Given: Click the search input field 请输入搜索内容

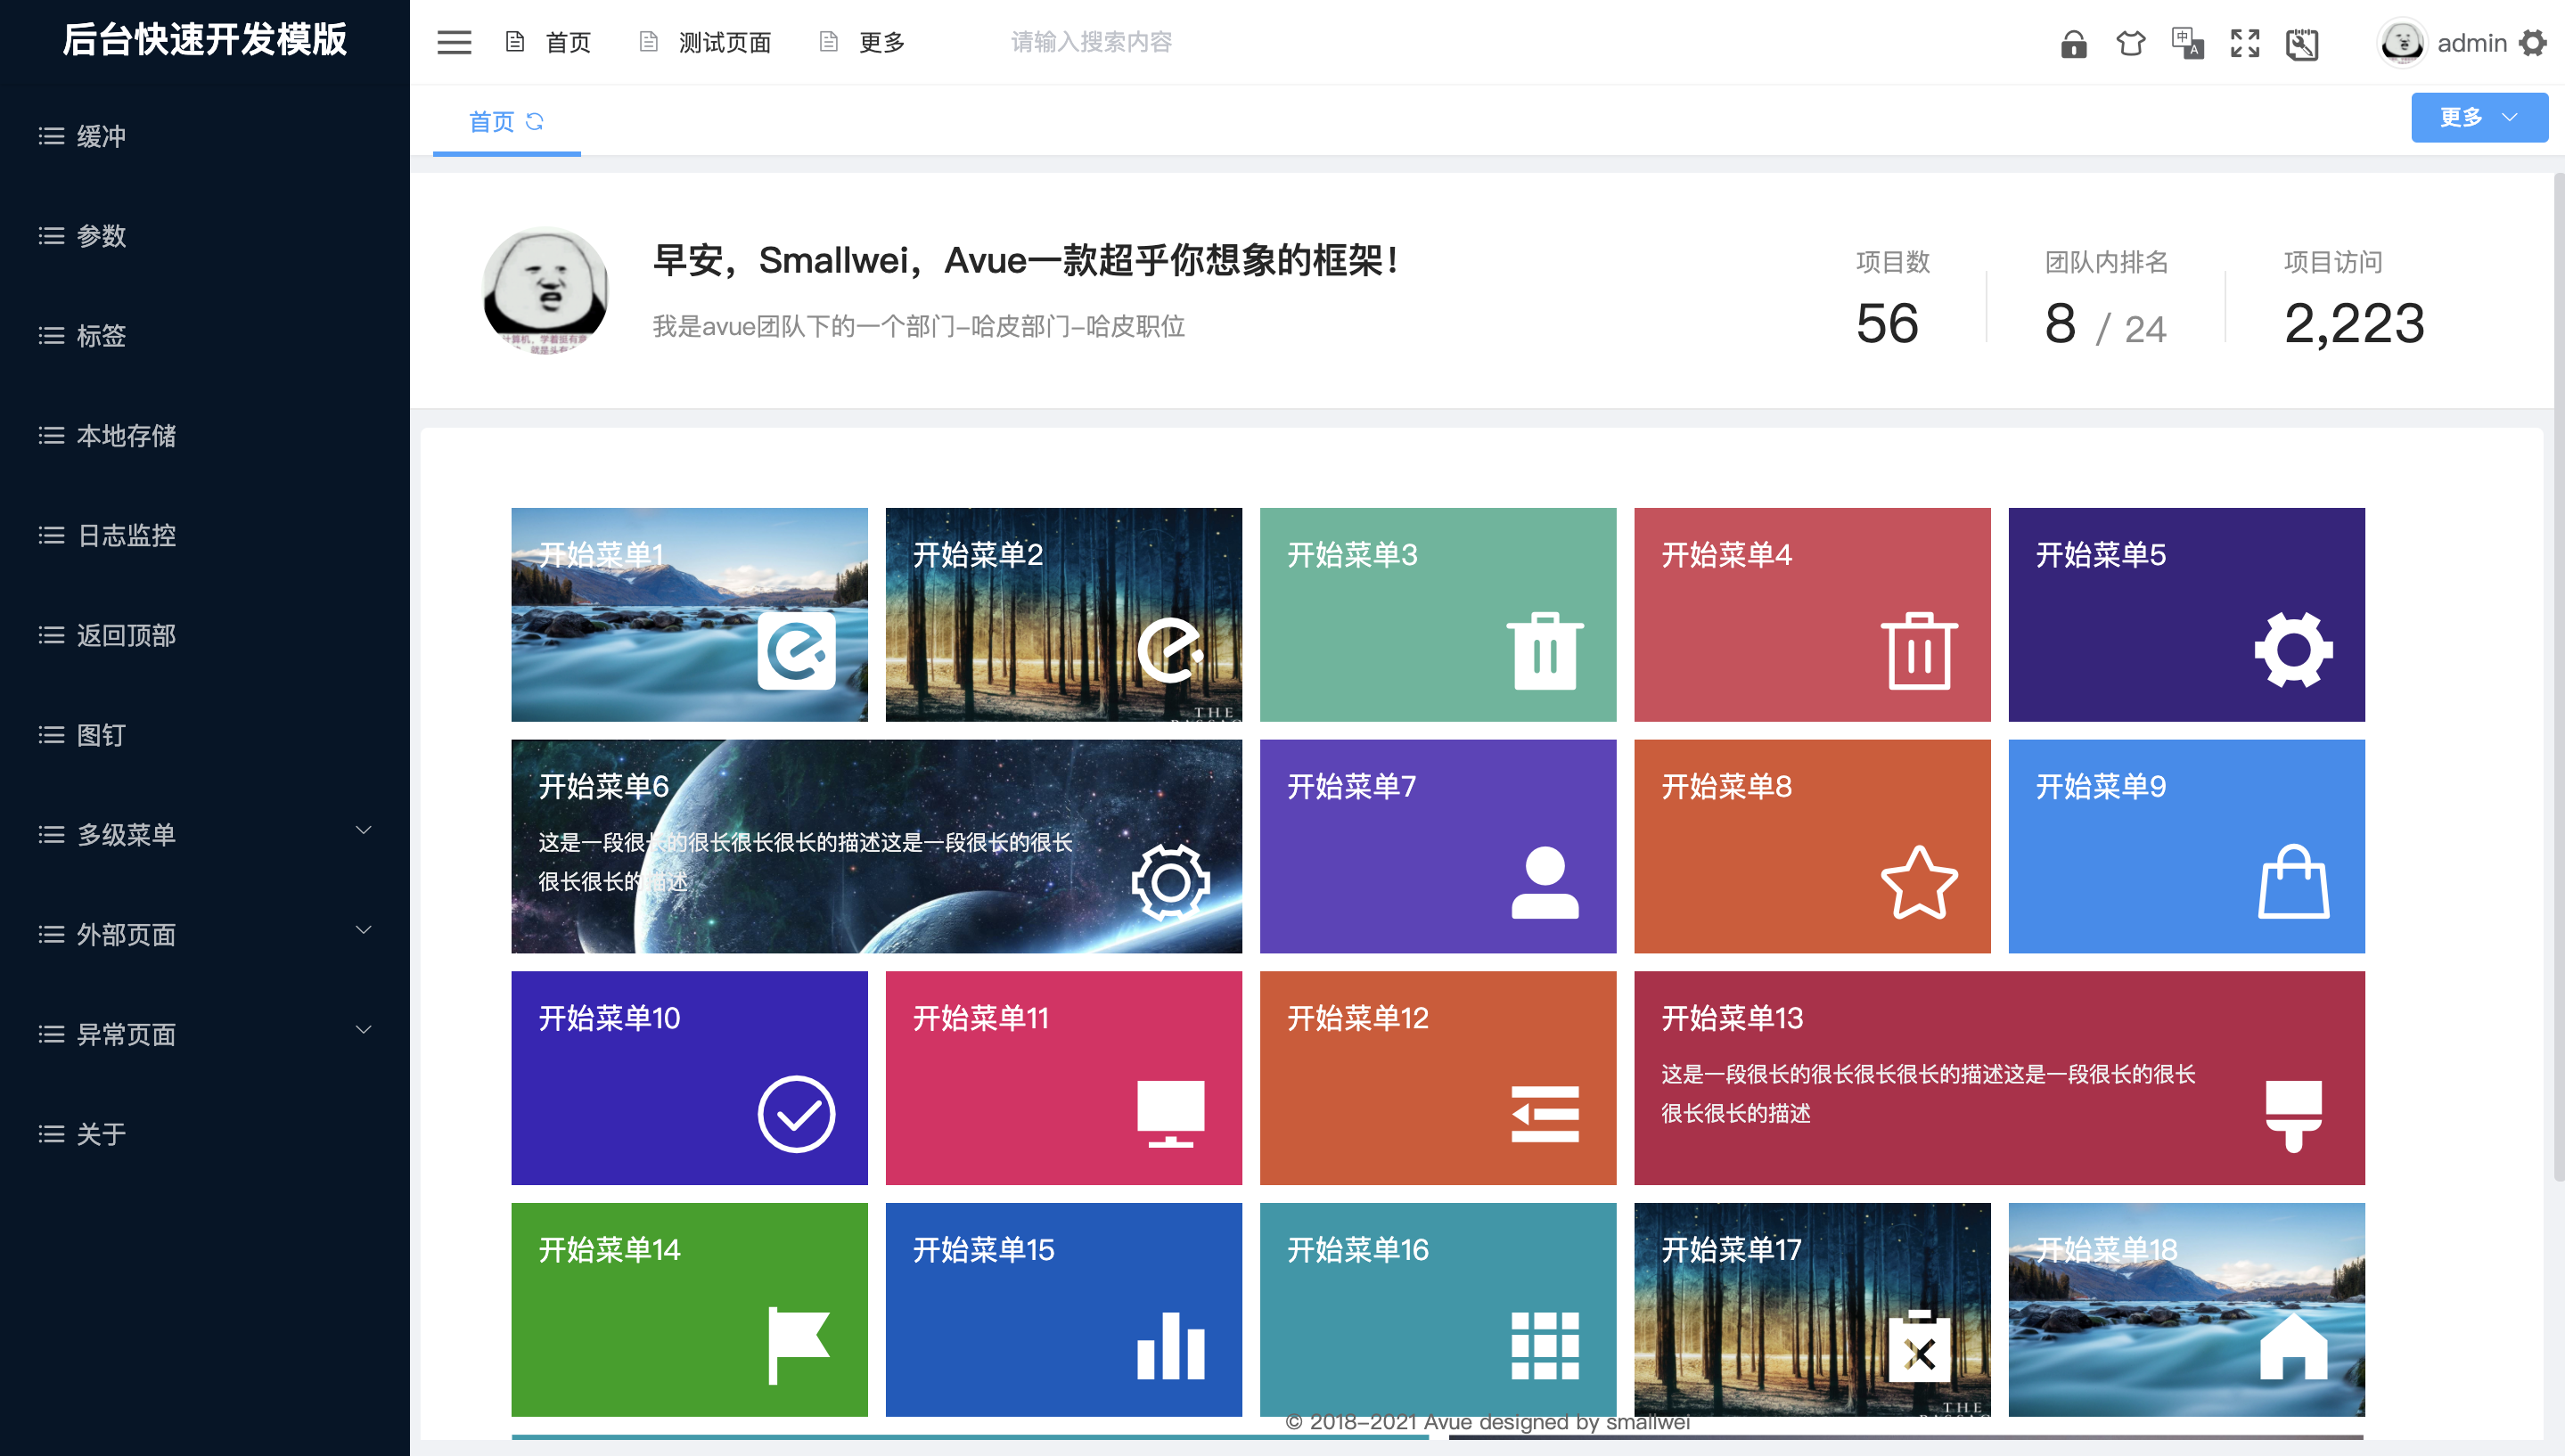Looking at the screenshot, I should pyautogui.click(x=1091, y=42).
